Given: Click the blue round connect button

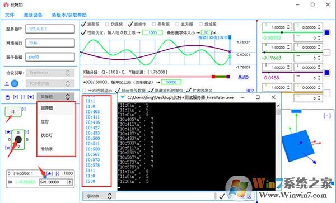Looking at the screenshot, I should [x=15, y=83].
